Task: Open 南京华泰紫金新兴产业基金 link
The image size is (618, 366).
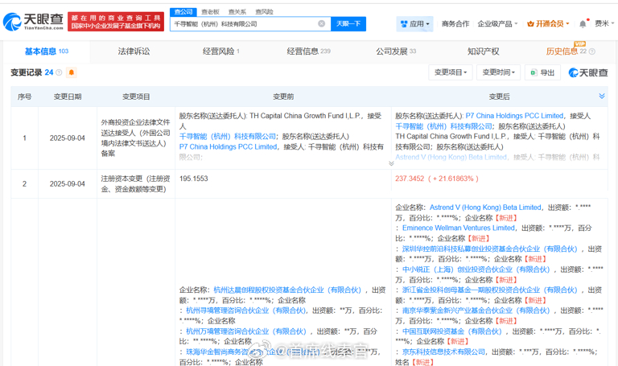Action: [x=476, y=310]
